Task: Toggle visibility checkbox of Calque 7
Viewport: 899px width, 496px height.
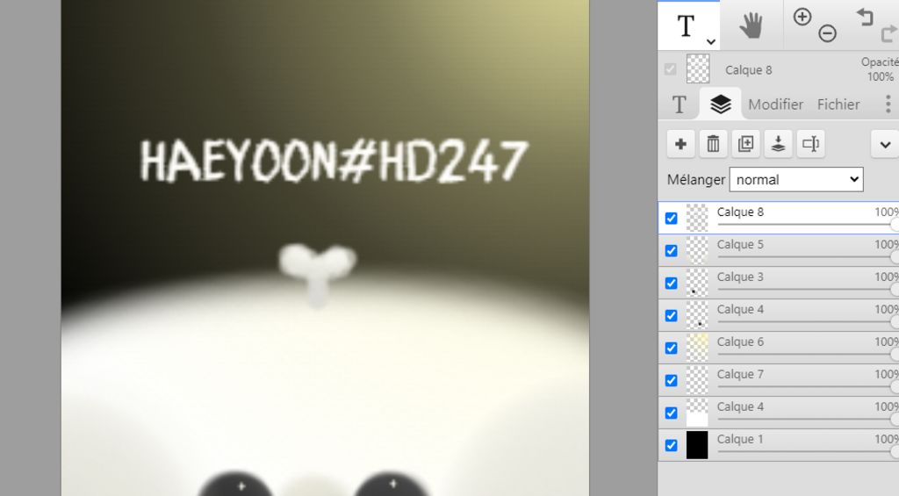Action: click(671, 380)
